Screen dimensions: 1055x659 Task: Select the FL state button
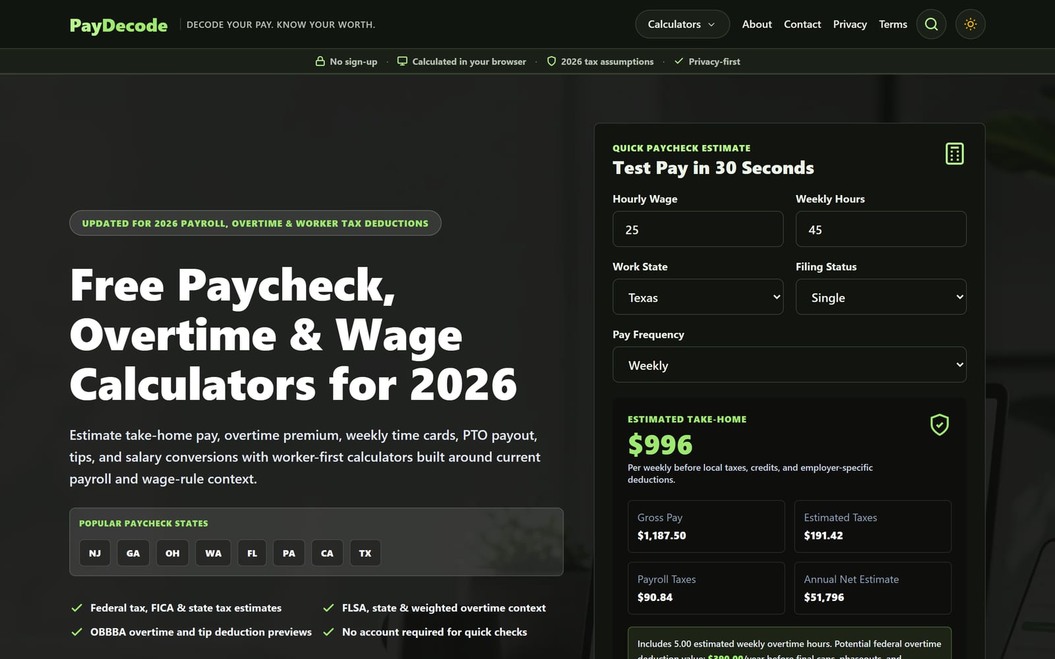point(252,553)
